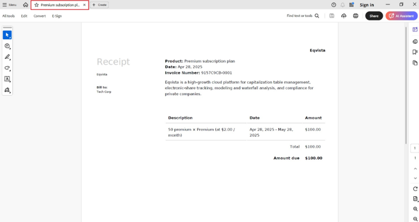Open the E-Sign menu item

click(x=57, y=16)
